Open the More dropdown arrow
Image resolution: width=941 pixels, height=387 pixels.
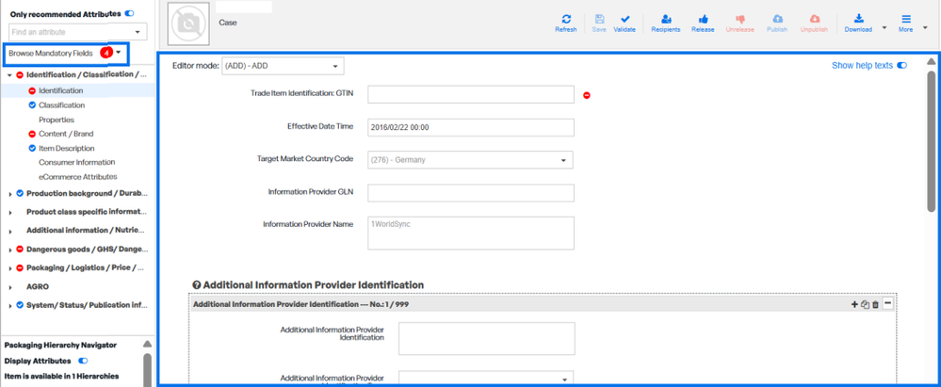point(925,28)
